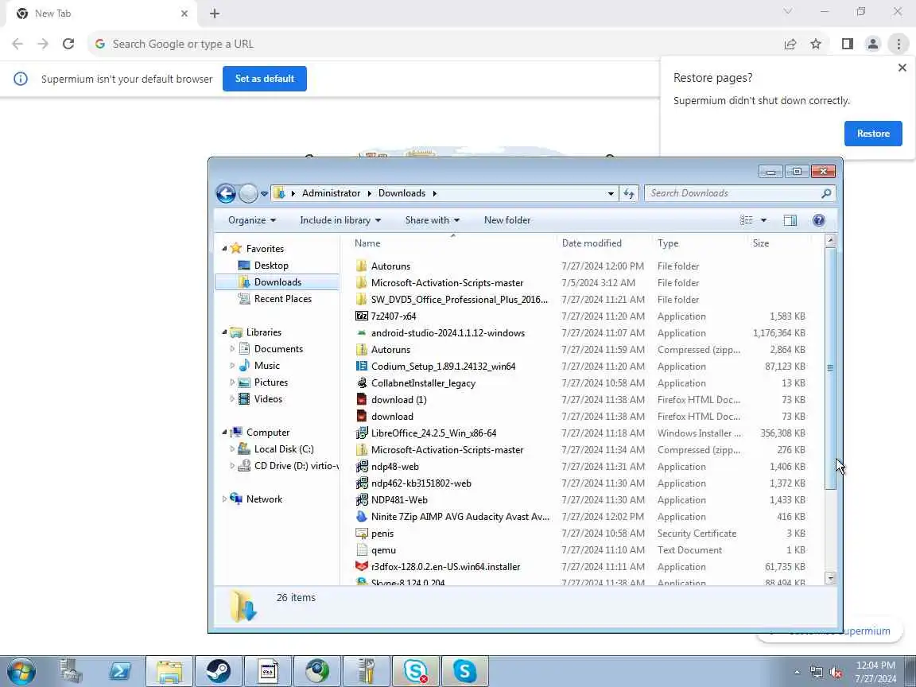The image size is (916, 687).
Task: Collapse the Computer tree group
Action: (224, 433)
